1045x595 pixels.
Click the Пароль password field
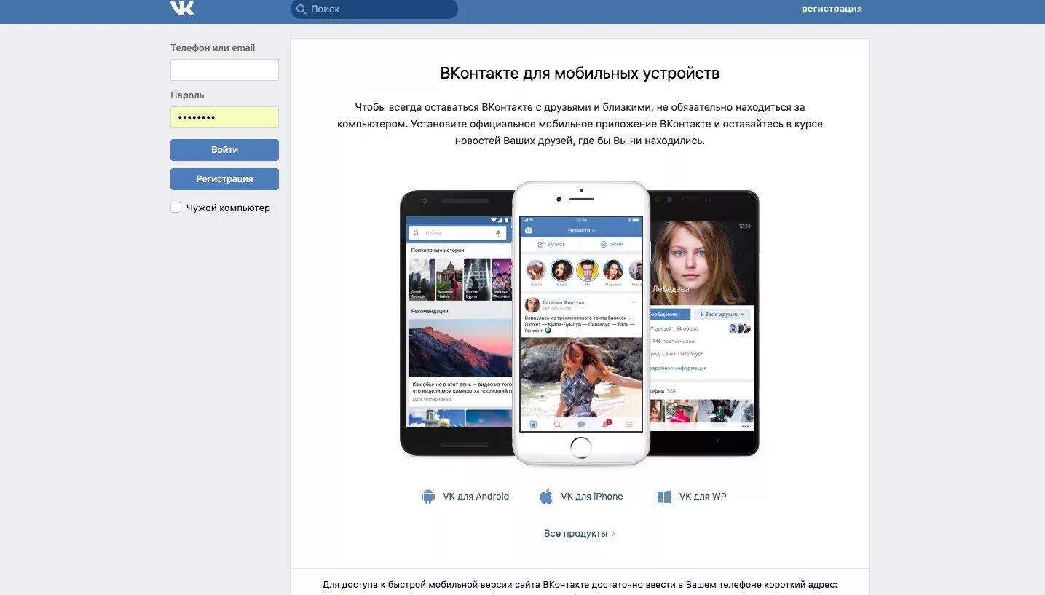point(224,117)
